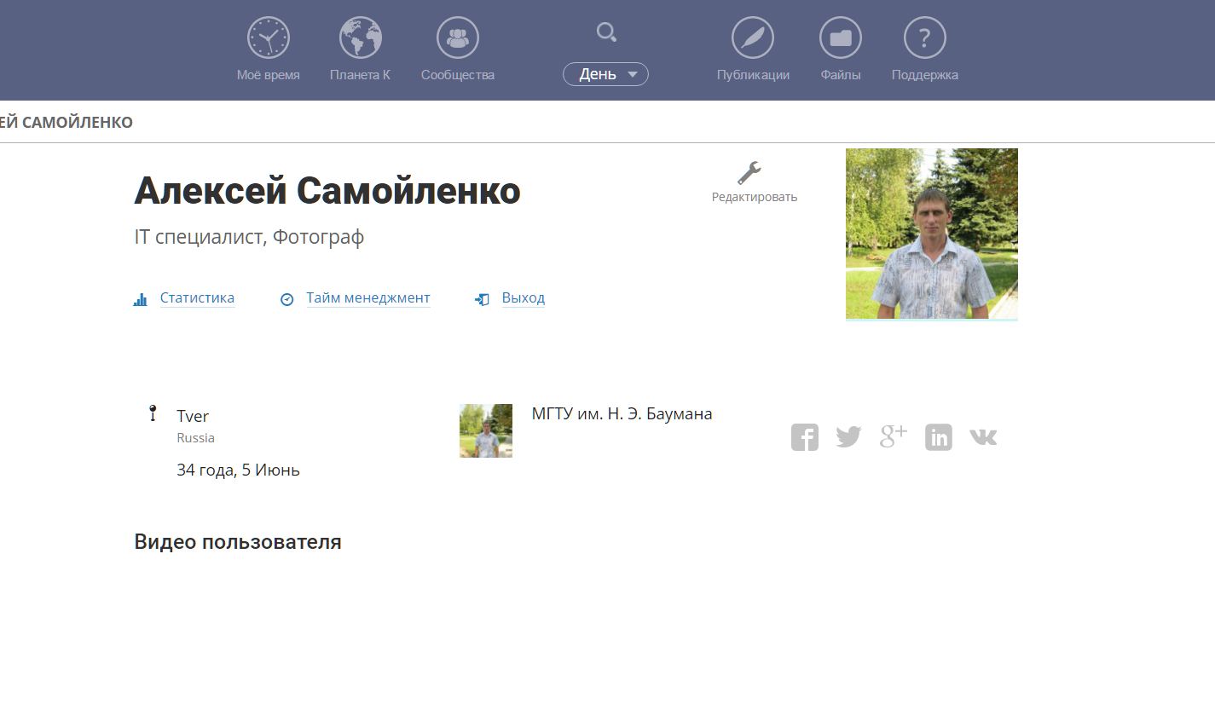This screenshot has height=704, width=1215.
Task: Click the Моё время menu label
Action: tap(269, 75)
